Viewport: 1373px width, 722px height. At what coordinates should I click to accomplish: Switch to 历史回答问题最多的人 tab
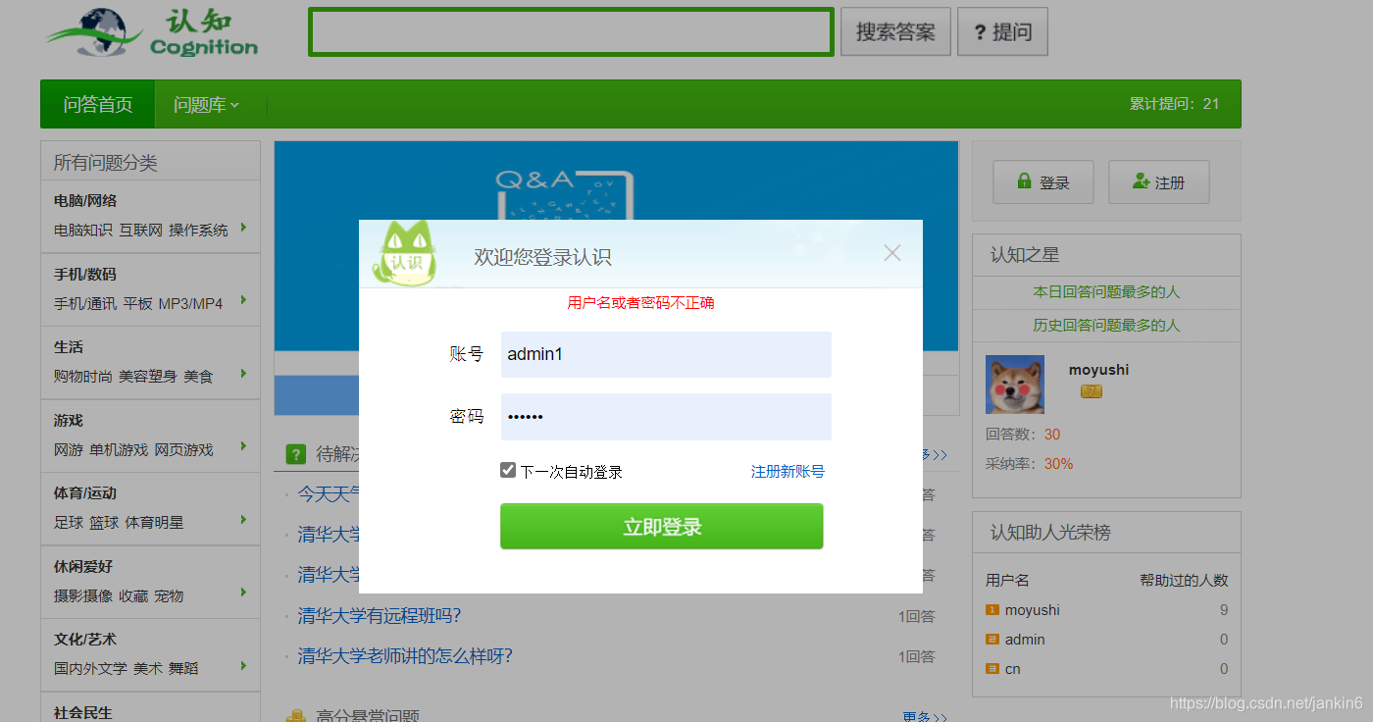click(1106, 325)
